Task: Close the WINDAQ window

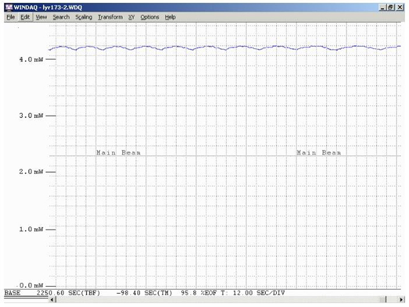Action: 400,7
